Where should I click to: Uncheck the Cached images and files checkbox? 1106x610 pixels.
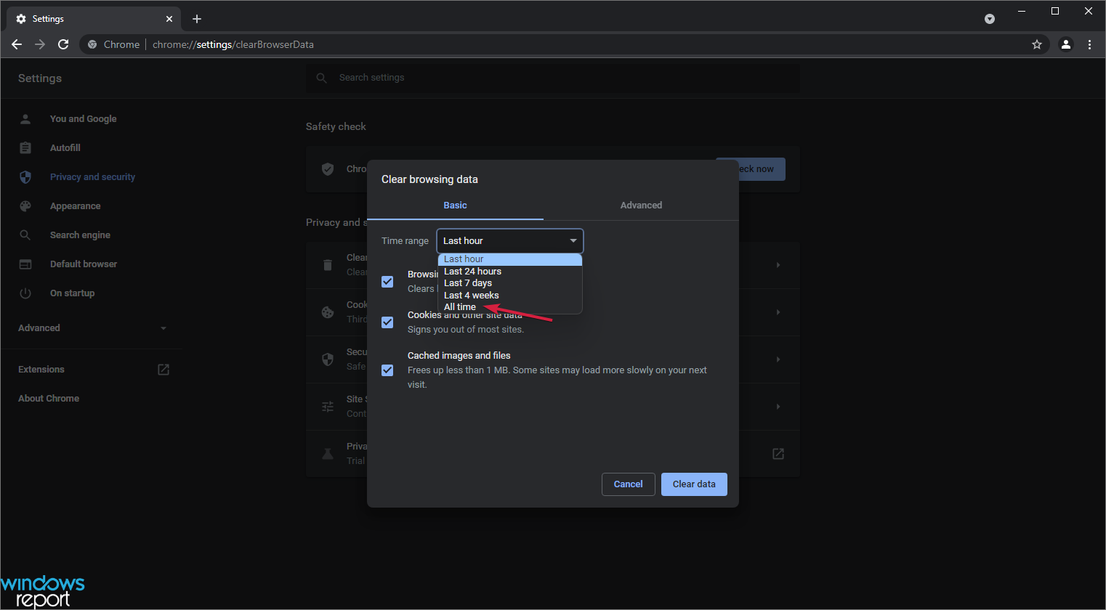(387, 370)
